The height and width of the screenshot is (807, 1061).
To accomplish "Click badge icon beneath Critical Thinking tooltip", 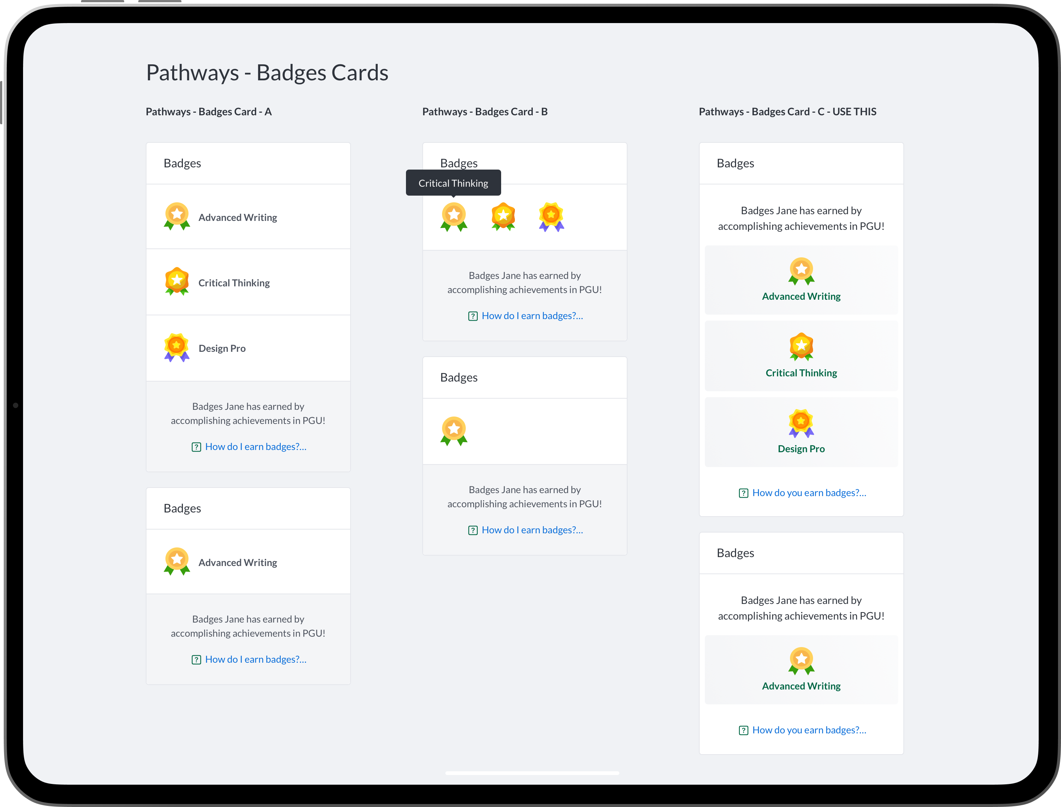I will click(x=454, y=216).
